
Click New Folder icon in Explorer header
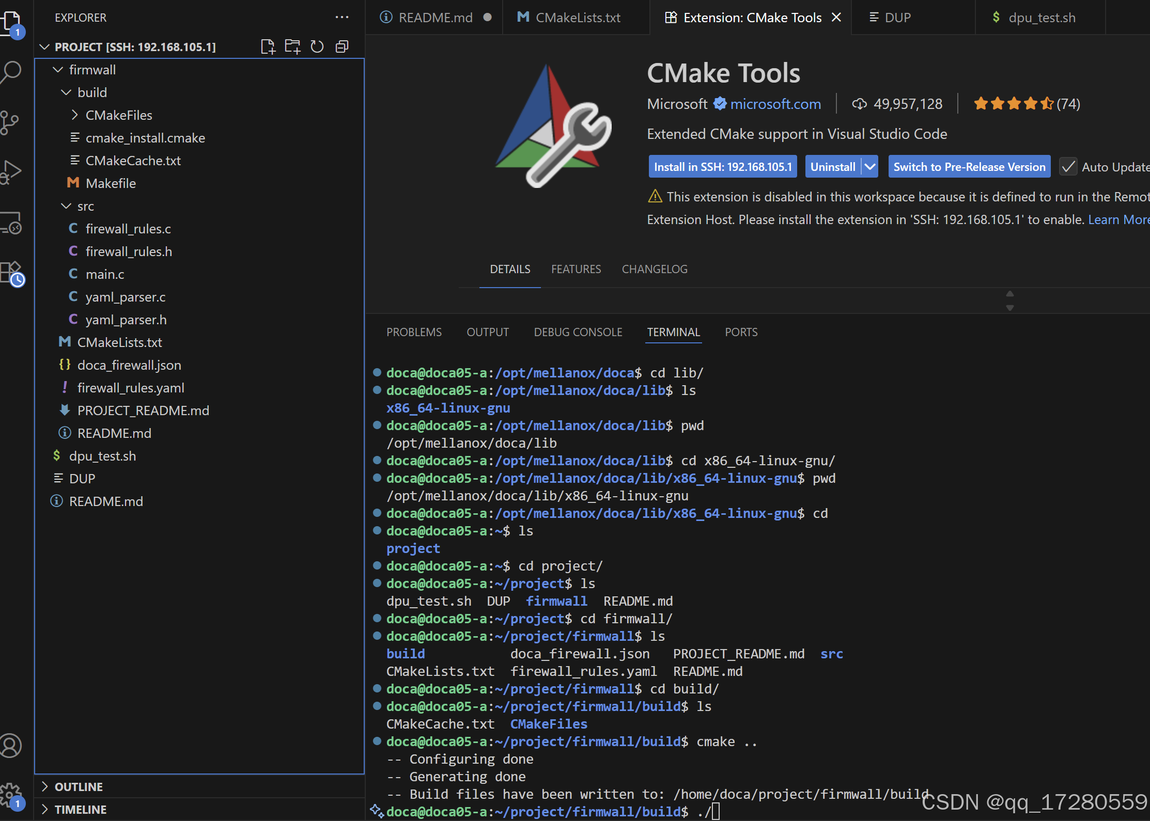pos(292,47)
